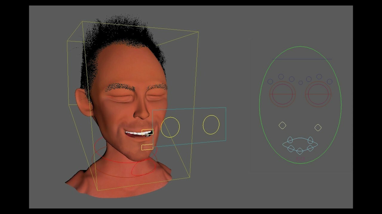Image resolution: width=382 pixels, height=214 pixels.
Task: Click the left red eye circle on board
Action: [282, 93]
